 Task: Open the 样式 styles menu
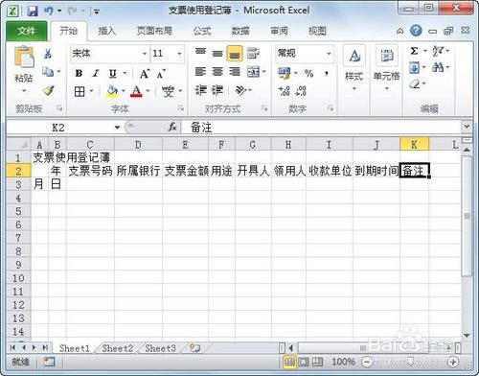(354, 68)
